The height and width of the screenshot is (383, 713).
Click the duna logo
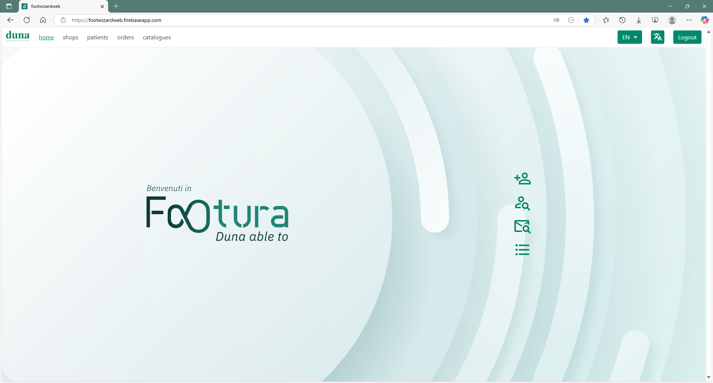(18, 36)
